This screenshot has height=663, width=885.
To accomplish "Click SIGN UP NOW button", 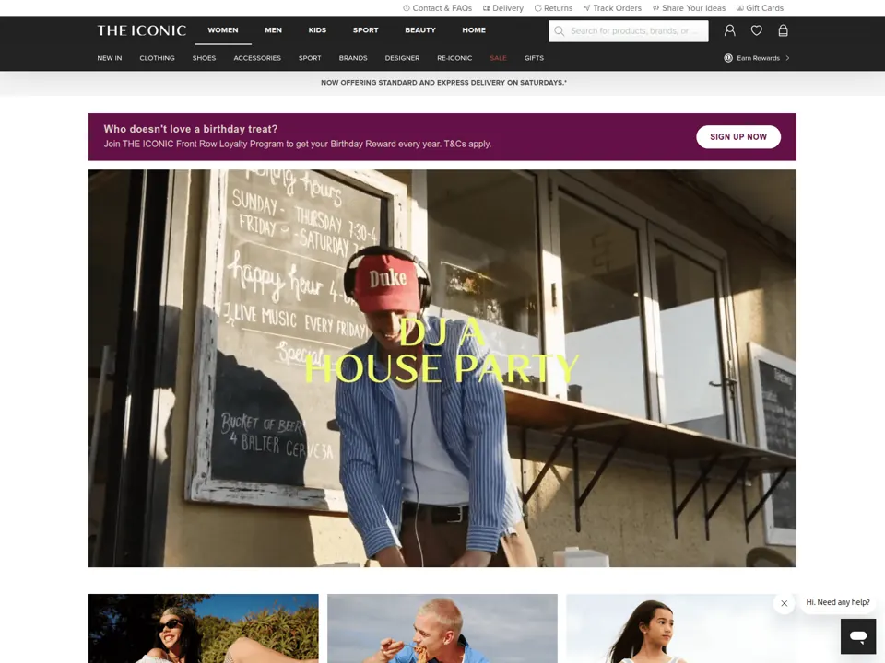I will [738, 137].
